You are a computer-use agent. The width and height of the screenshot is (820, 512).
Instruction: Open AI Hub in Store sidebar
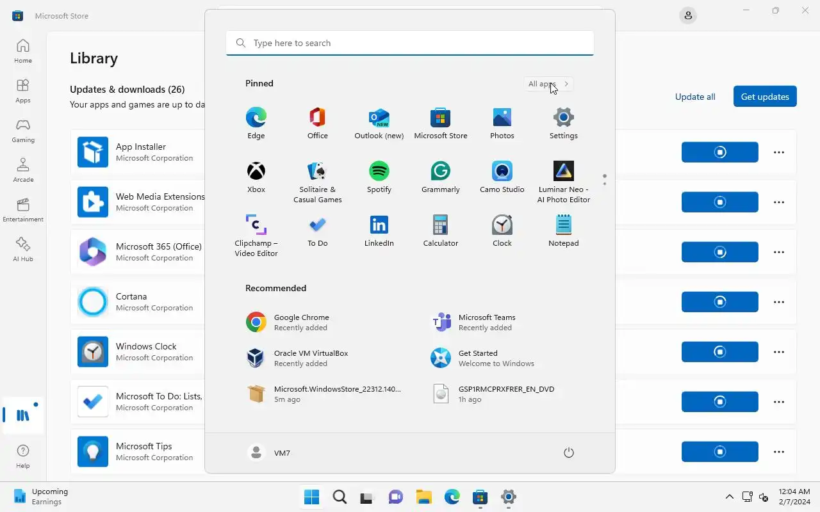point(23,250)
